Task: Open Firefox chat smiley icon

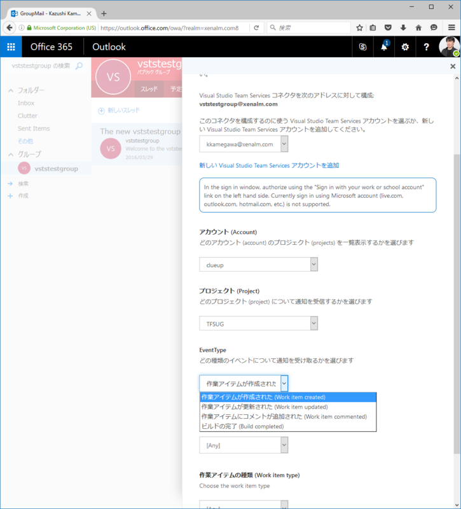Action: point(434,27)
